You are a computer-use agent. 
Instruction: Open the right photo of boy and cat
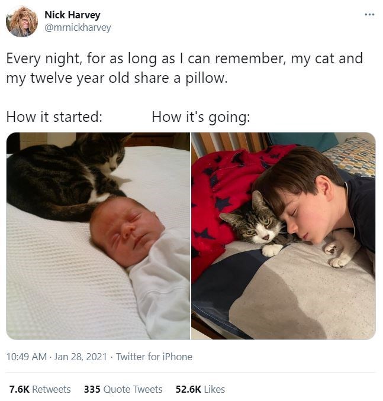click(x=283, y=235)
